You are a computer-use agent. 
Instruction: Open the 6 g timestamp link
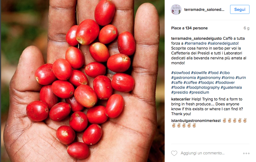click(246, 28)
